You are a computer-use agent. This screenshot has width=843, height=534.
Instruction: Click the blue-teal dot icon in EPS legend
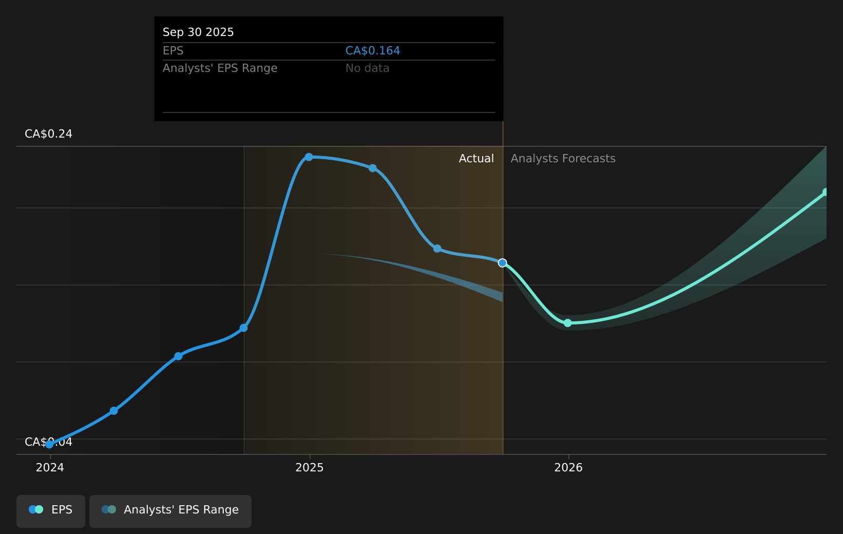pos(36,510)
